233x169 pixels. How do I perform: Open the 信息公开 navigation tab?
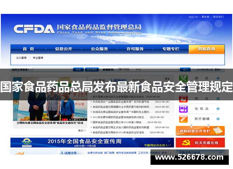point(63,49)
